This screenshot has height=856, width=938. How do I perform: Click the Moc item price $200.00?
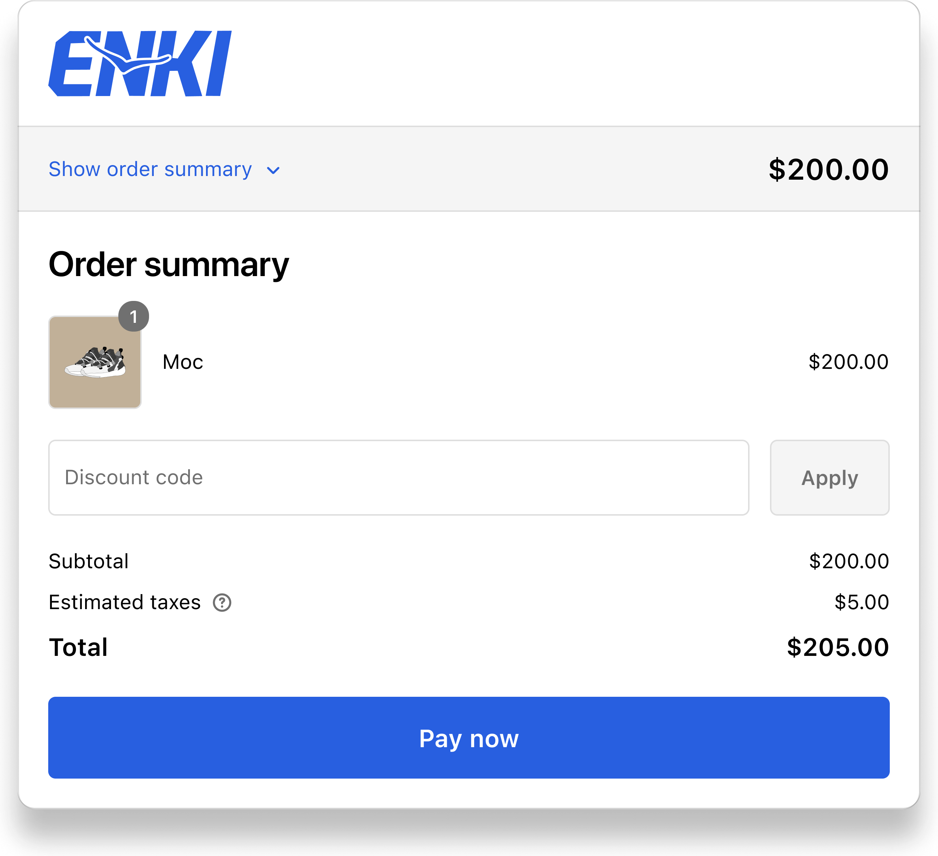pos(848,362)
